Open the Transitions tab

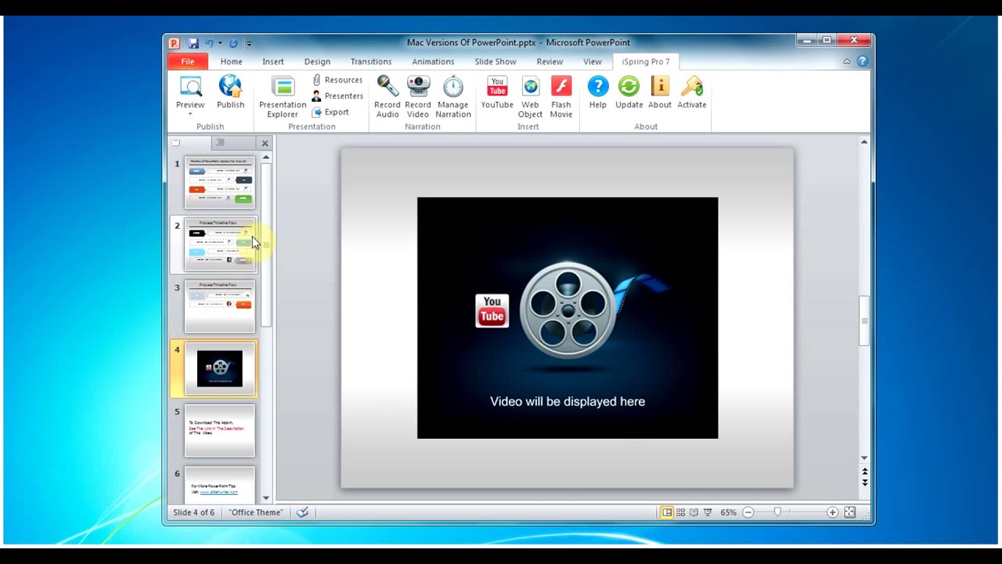pos(371,61)
